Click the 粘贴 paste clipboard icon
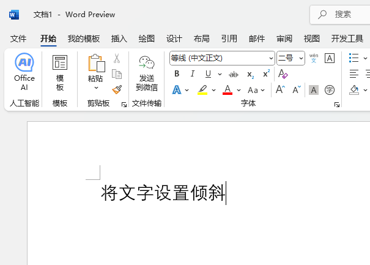This screenshot has width=370, height=265. (97, 63)
